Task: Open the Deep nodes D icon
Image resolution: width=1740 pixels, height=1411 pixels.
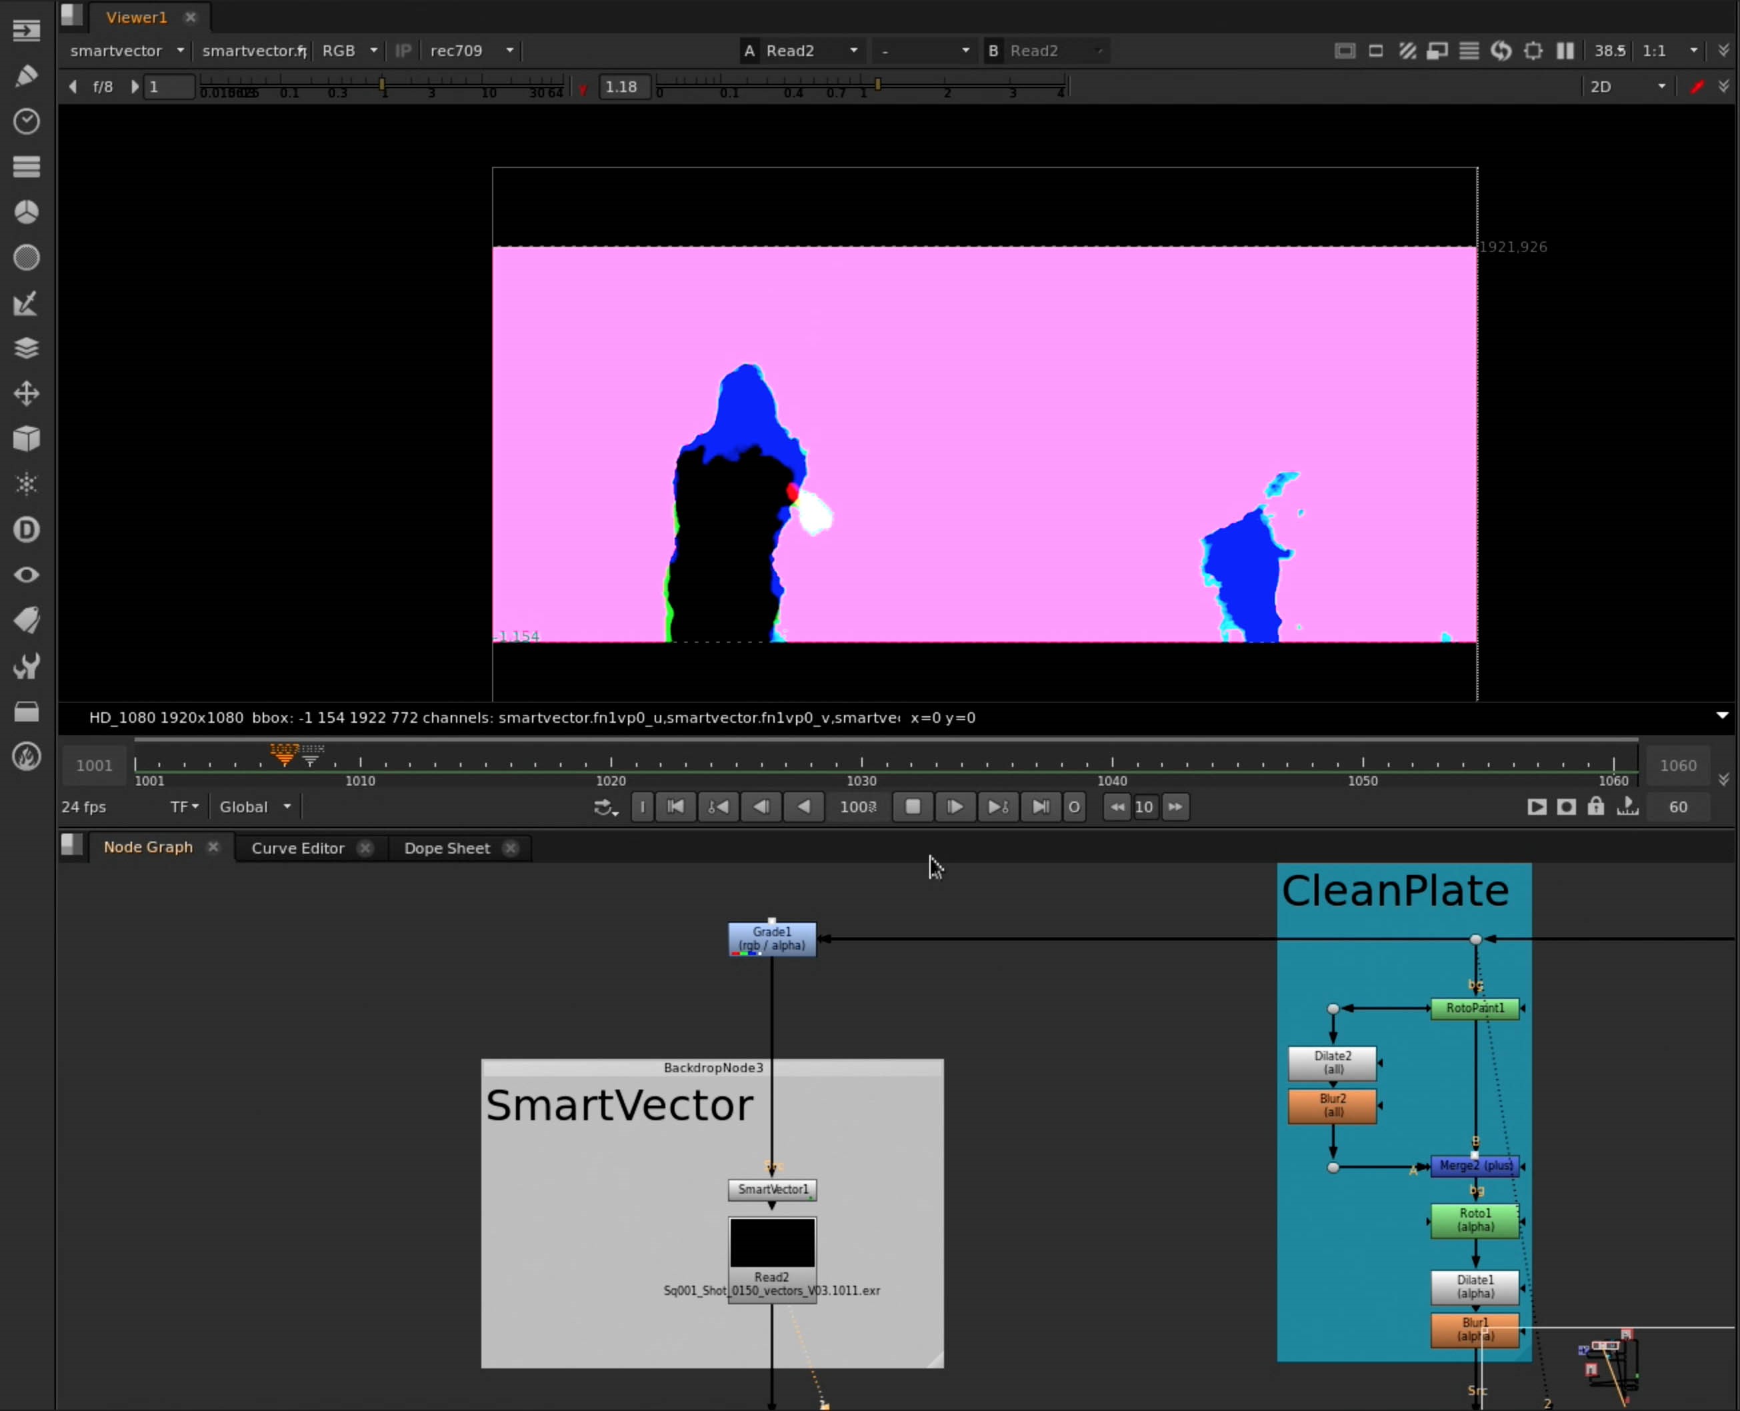Action: point(26,530)
